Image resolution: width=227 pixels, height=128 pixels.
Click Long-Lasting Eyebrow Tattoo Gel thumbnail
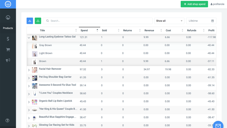click(x=35, y=38)
